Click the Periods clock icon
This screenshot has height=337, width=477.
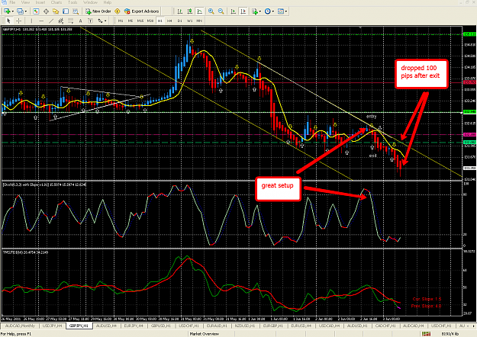[267, 11]
